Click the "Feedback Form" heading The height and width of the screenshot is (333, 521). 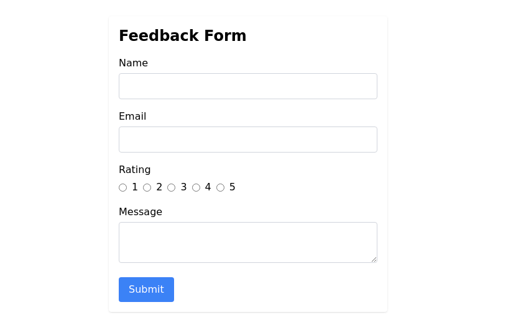[182, 36]
